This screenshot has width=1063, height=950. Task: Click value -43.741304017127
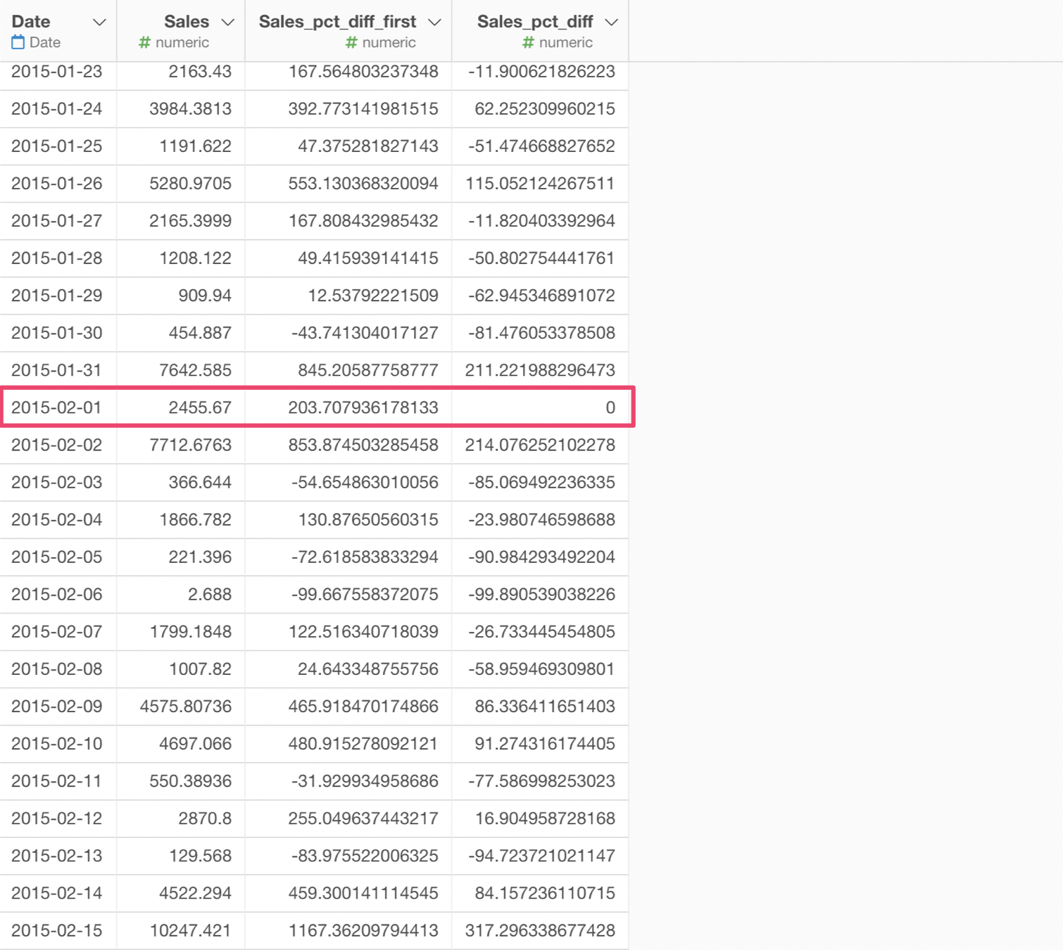pos(365,333)
